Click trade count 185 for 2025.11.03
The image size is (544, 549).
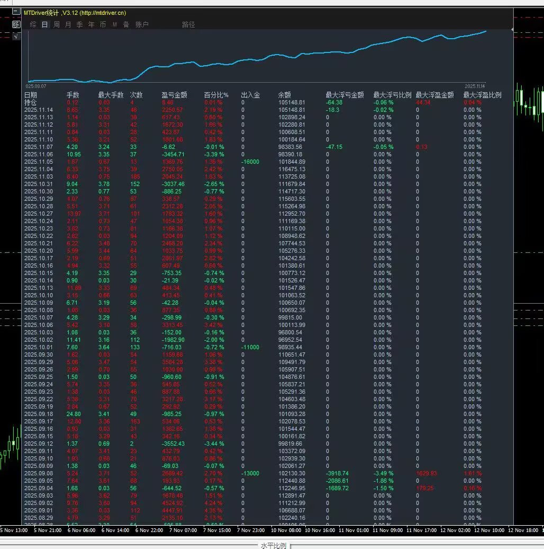[134, 176]
